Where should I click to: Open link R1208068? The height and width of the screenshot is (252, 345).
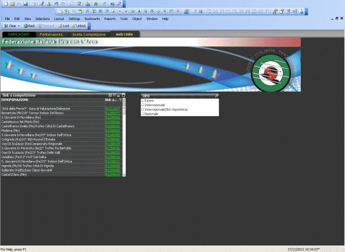[x=113, y=118]
